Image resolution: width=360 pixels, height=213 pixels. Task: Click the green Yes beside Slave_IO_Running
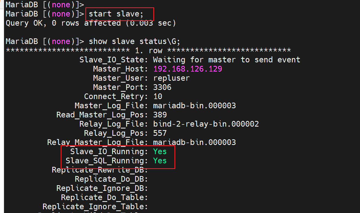tap(160, 151)
